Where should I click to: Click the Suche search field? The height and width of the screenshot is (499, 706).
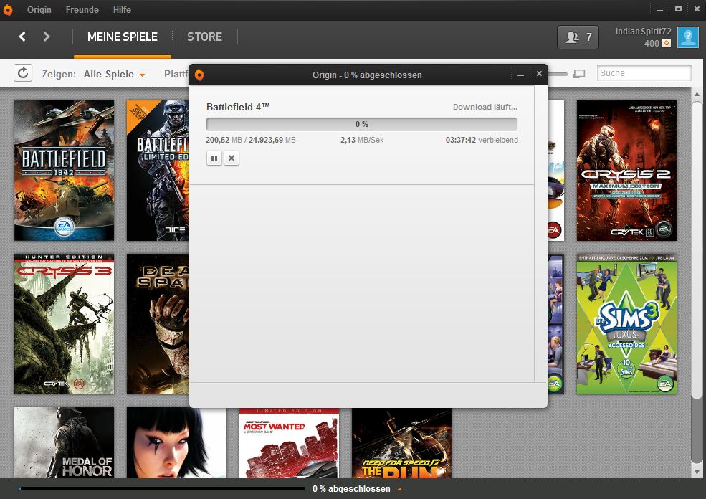click(x=644, y=73)
